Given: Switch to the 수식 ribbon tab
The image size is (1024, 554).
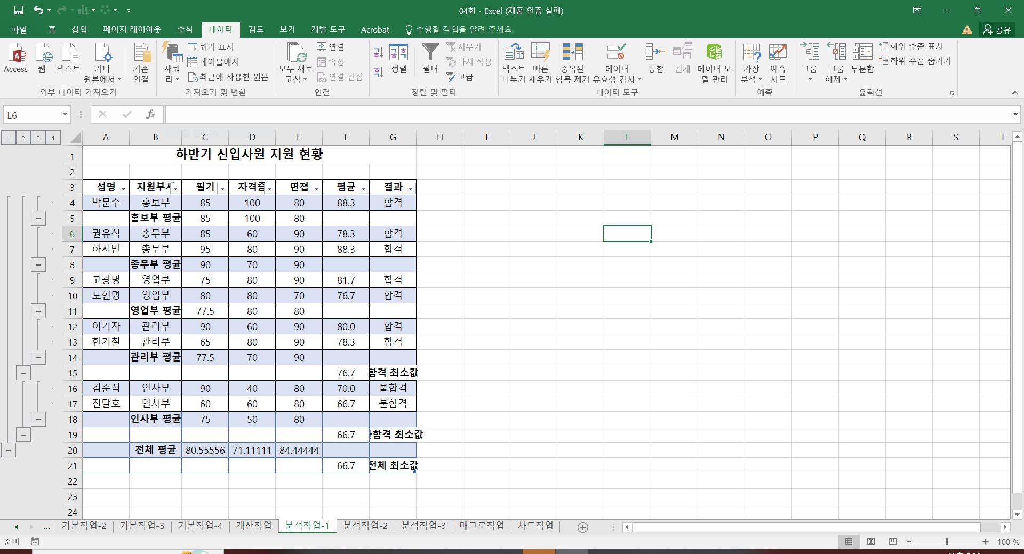Looking at the screenshot, I should click(x=185, y=29).
